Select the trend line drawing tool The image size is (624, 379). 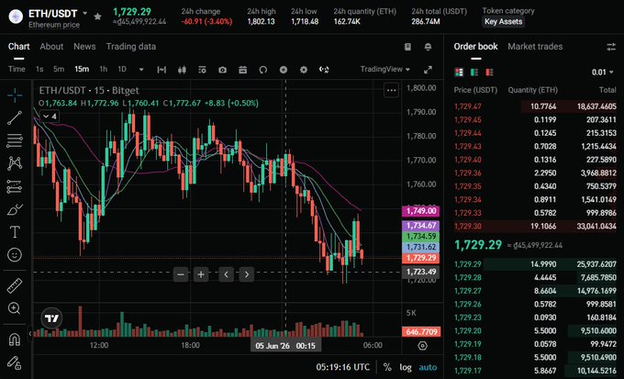point(15,117)
